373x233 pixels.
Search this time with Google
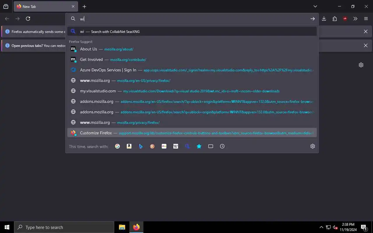[117, 146]
